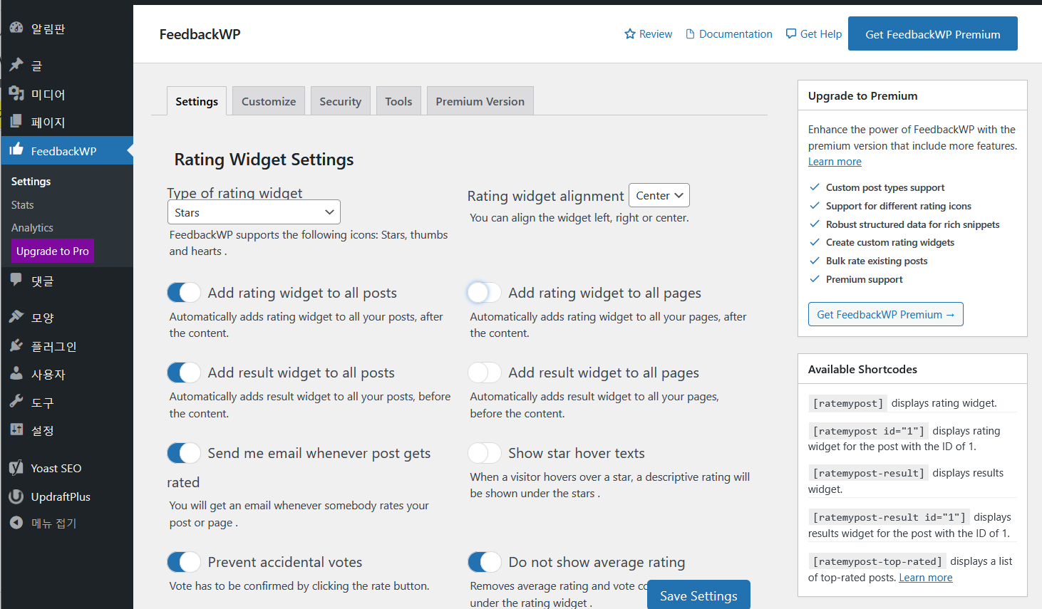Click Create custom rating widgets text
The width and height of the screenshot is (1042, 609).
[x=890, y=242]
